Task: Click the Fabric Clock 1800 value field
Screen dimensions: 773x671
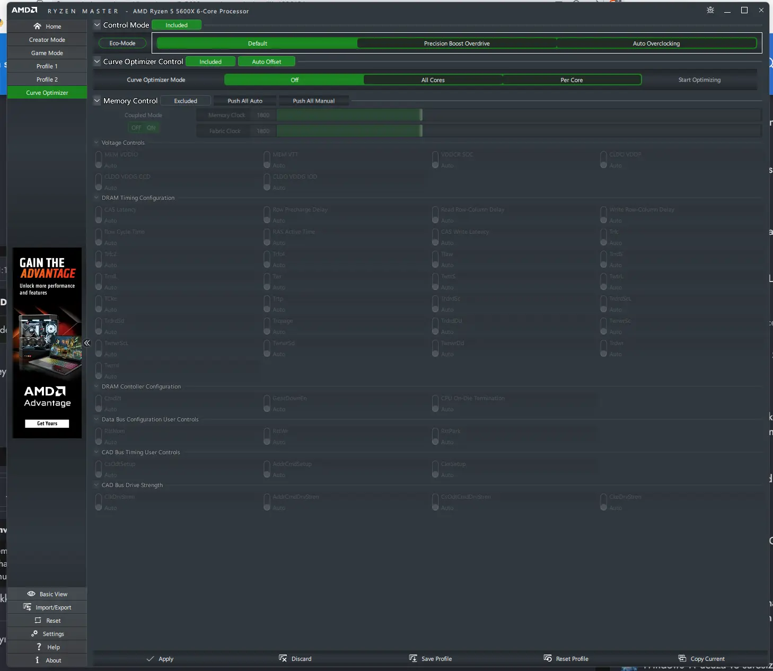Action: pos(263,131)
